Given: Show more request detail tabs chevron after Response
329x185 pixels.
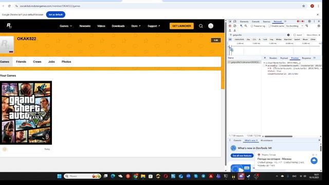Looking at the screenshot, I should coord(315,58).
